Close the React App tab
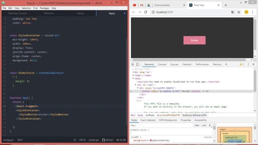258x145 pixels. coord(218,5)
